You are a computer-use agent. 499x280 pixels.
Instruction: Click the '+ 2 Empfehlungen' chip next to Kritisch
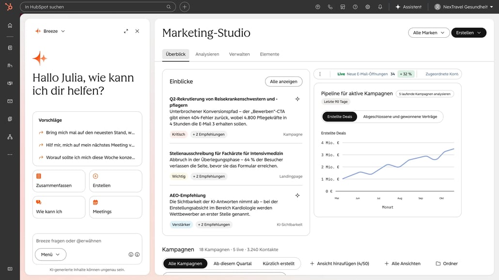pos(208,134)
